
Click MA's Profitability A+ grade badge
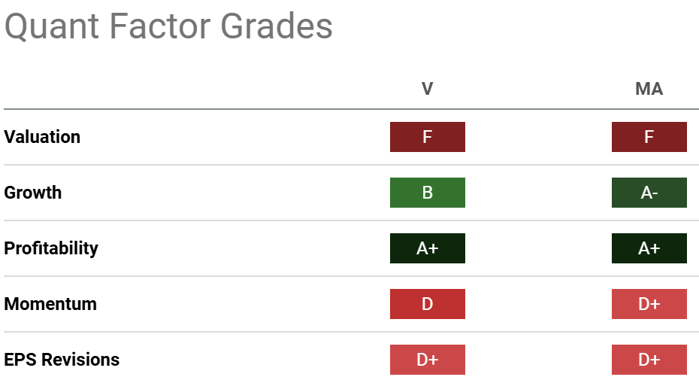click(649, 248)
